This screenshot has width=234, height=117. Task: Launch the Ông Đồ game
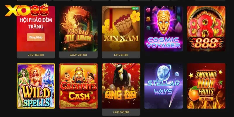[121, 86]
